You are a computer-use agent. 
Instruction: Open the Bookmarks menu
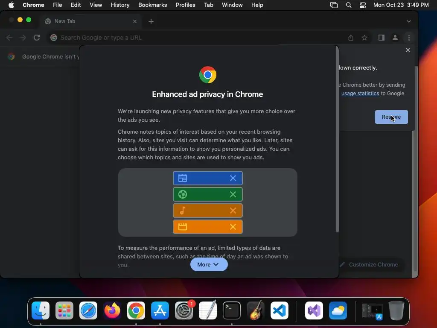coord(152,5)
